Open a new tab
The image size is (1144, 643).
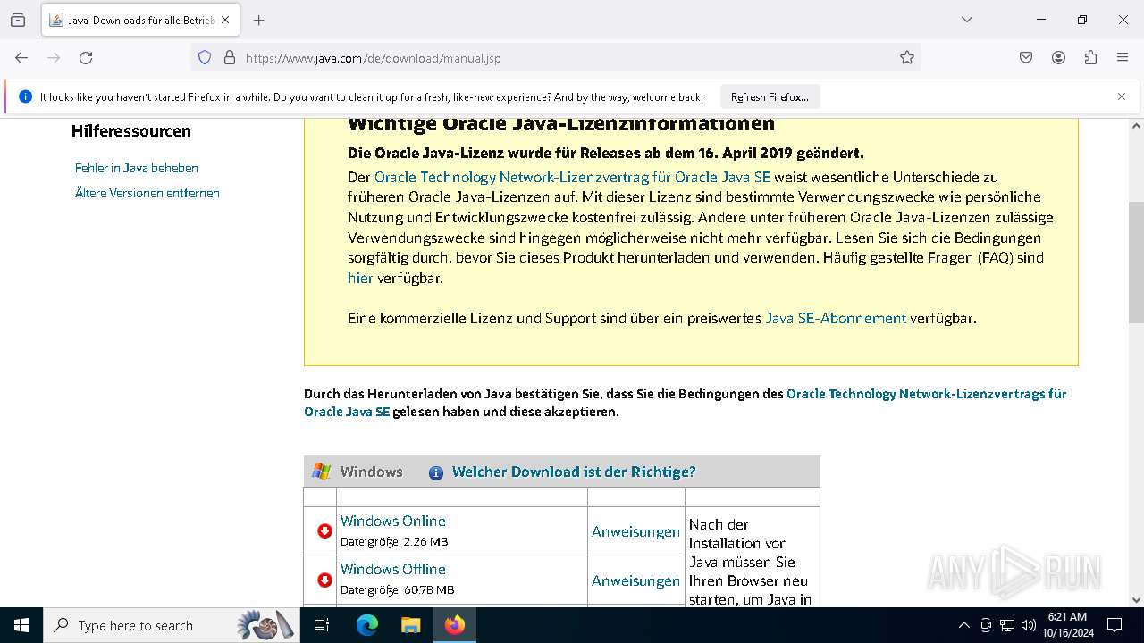coord(259,20)
